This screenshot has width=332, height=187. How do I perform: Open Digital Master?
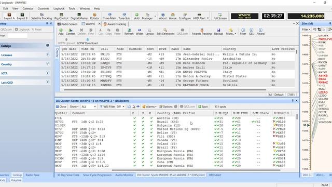click(x=79, y=16)
